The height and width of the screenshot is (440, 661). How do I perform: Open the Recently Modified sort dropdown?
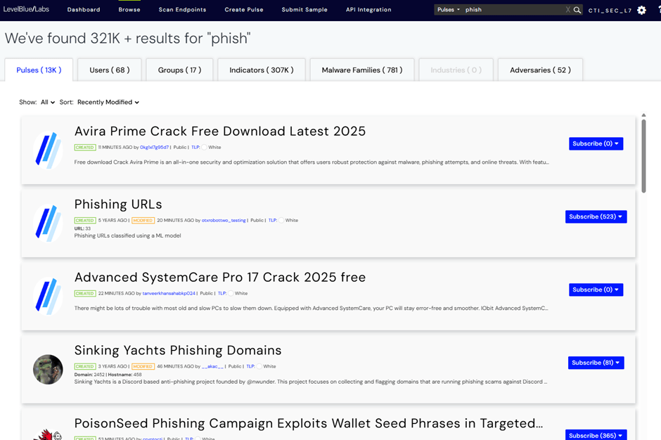108,103
